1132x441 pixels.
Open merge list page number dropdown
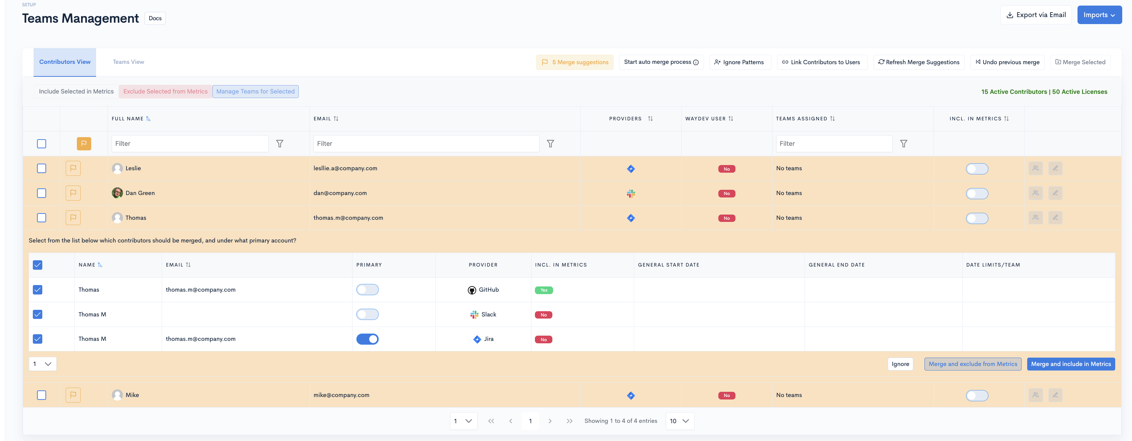point(43,364)
